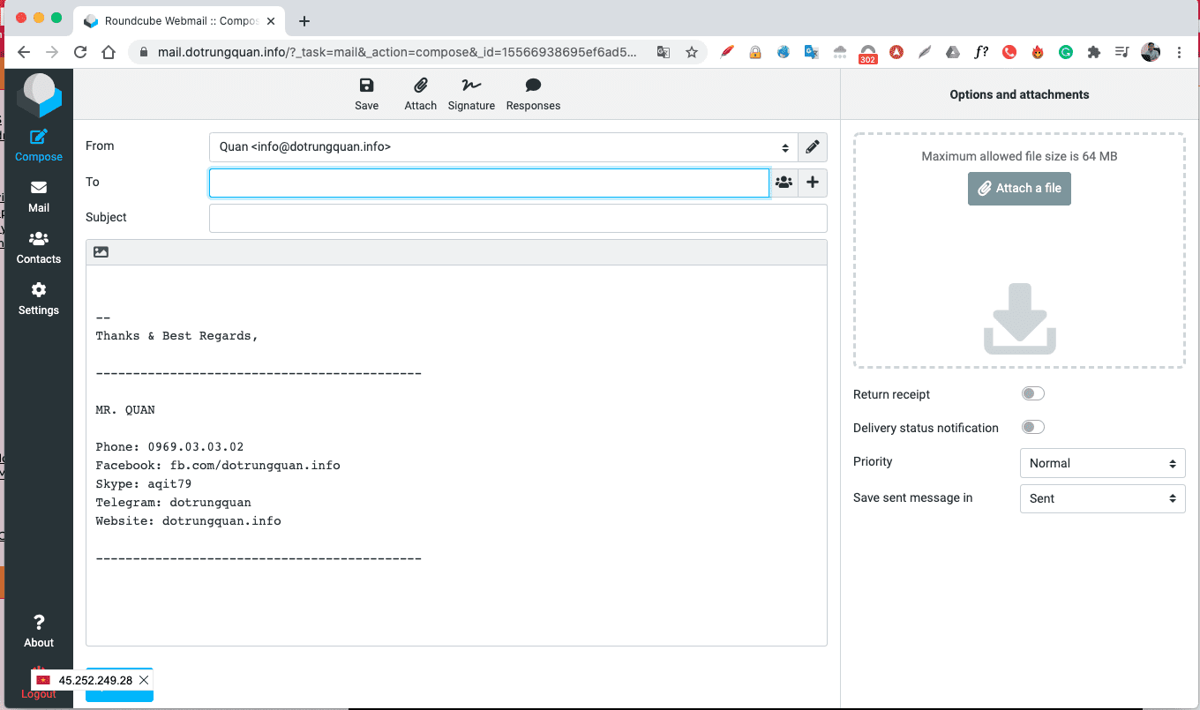Image resolution: width=1200 pixels, height=710 pixels.
Task: Go to Mail in the sidebar
Action: click(x=39, y=197)
